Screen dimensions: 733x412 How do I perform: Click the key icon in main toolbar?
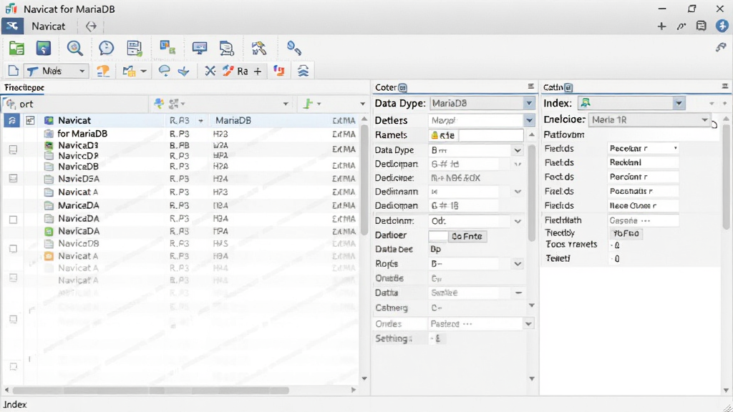(x=293, y=48)
